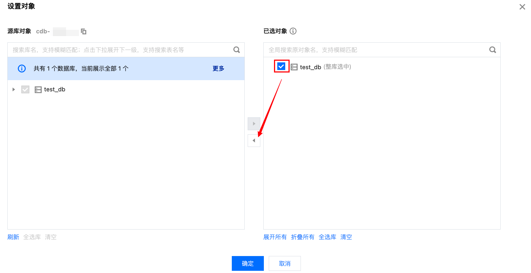Screen dimensions: 531x273
Task: Select the test_db (整库选中) entry text
Action: point(326,67)
